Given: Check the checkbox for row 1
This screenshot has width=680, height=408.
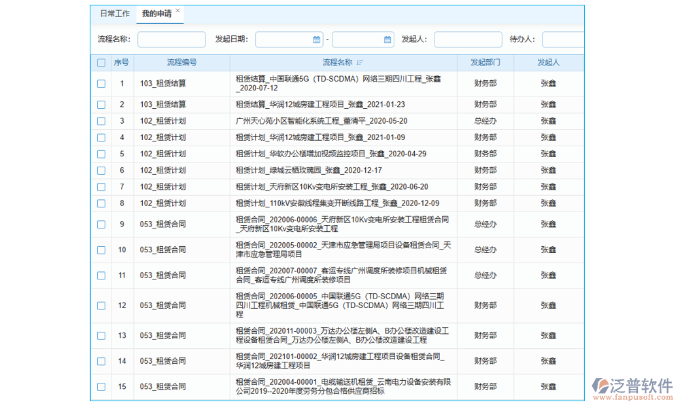Looking at the screenshot, I should (101, 84).
